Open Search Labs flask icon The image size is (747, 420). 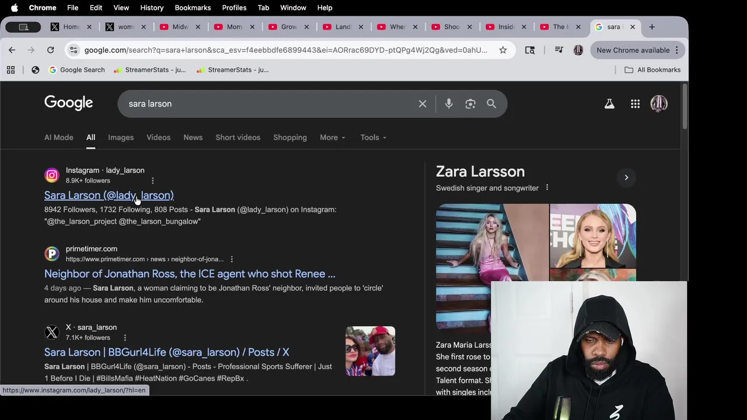(609, 104)
